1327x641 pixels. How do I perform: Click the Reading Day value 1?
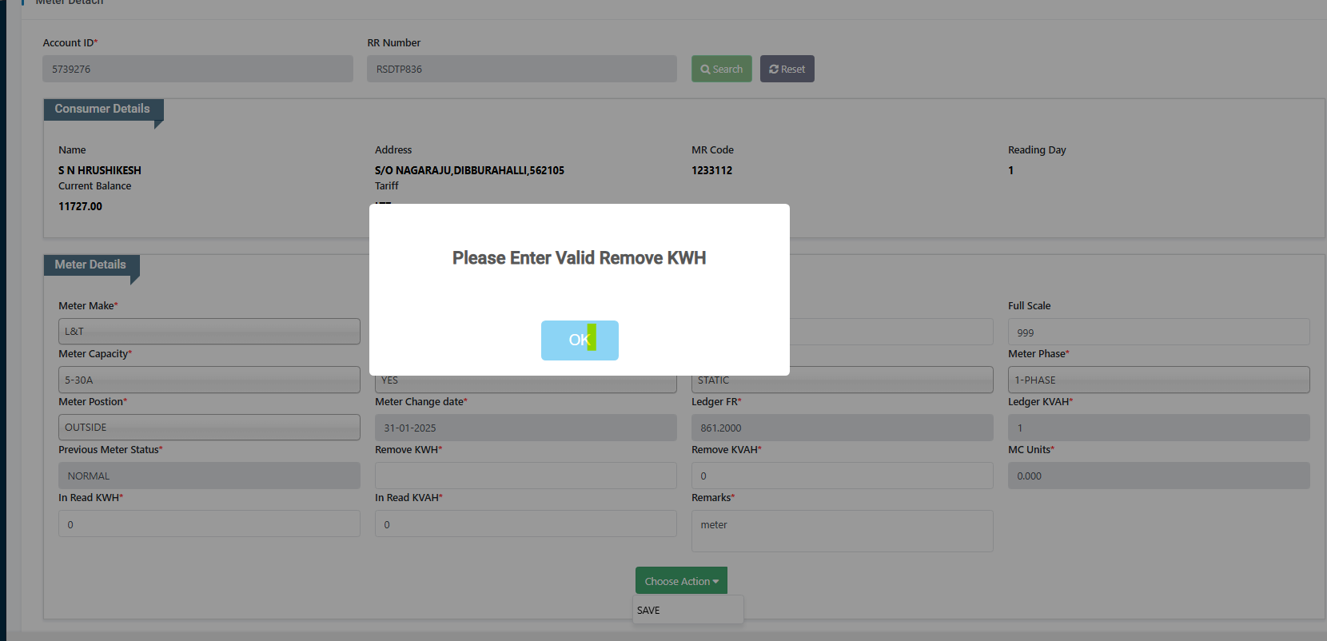pyautogui.click(x=1011, y=170)
